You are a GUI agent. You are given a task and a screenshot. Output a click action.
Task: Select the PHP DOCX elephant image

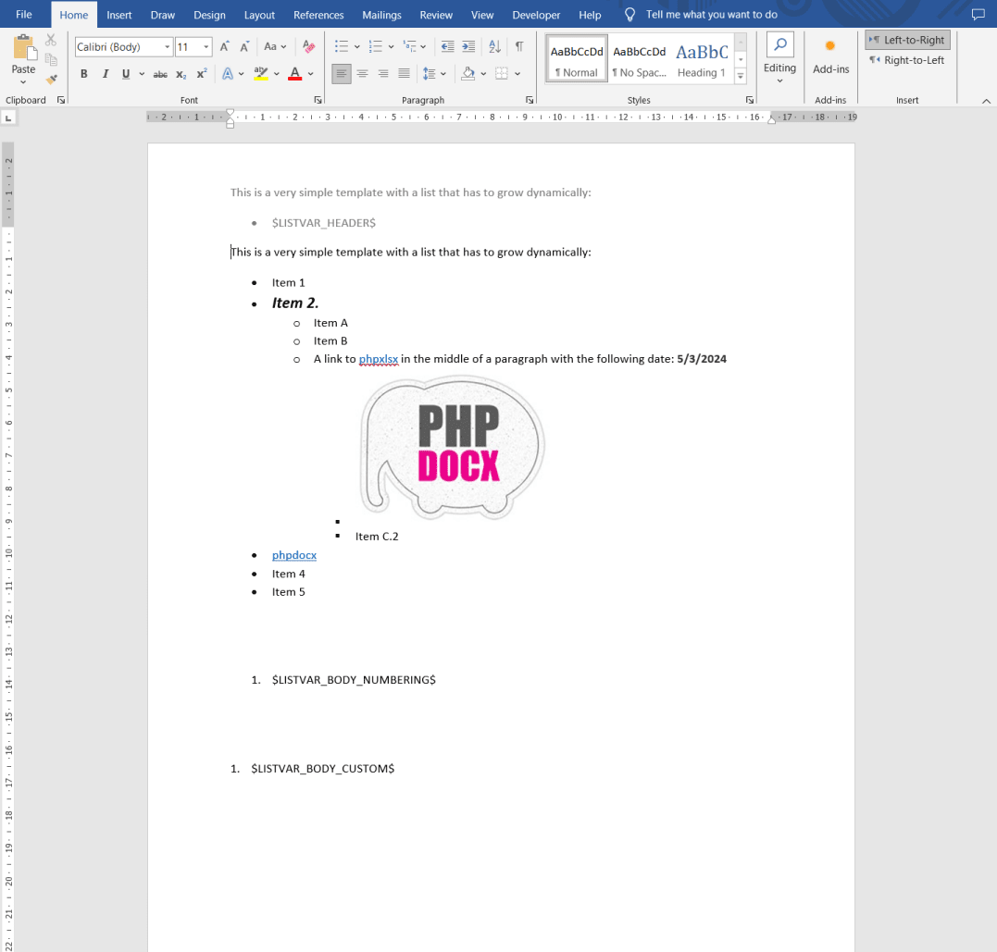point(453,447)
